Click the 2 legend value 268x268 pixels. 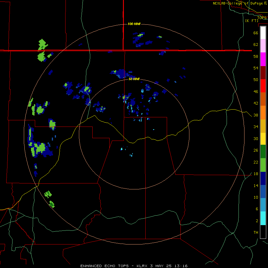(257, 221)
